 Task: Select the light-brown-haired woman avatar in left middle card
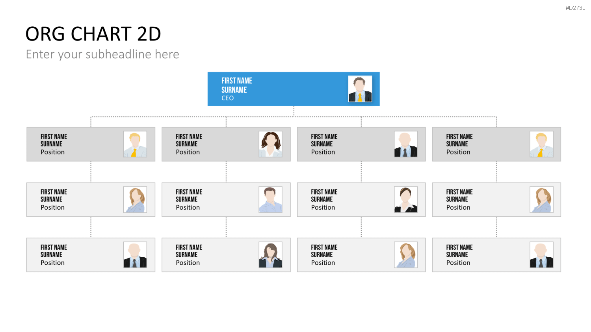coord(135,200)
